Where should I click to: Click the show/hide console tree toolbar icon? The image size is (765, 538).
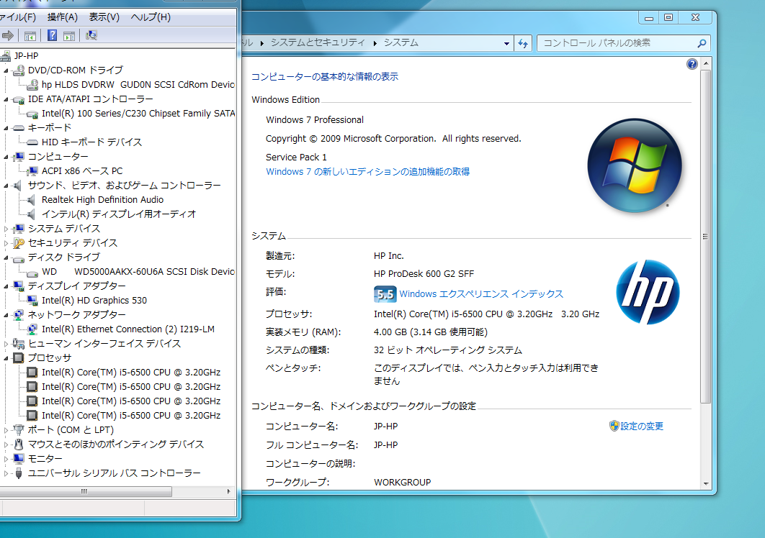coord(30,35)
